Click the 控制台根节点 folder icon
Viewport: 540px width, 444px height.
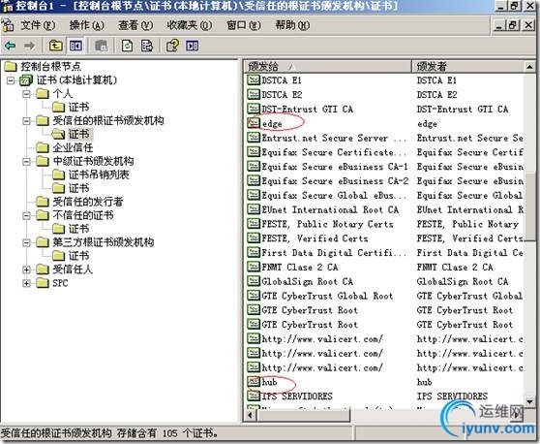[11, 66]
